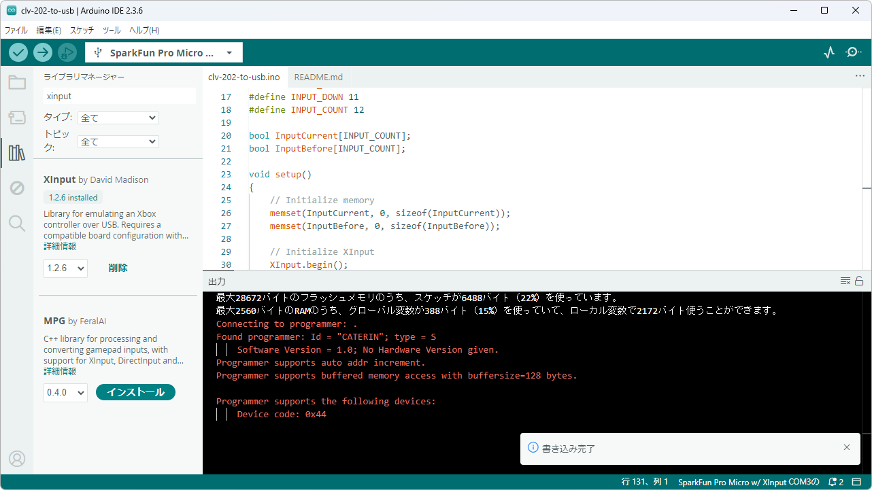Open the Serial Monitor
872x490 pixels.
[x=853, y=52]
